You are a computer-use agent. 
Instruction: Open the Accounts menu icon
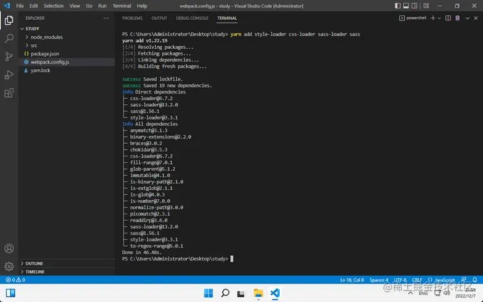click(9, 249)
